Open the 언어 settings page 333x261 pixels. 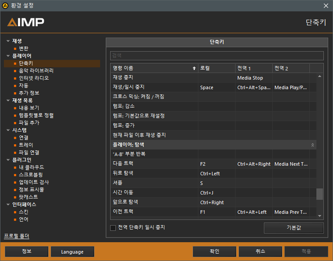pyautogui.click(x=24, y=219)
